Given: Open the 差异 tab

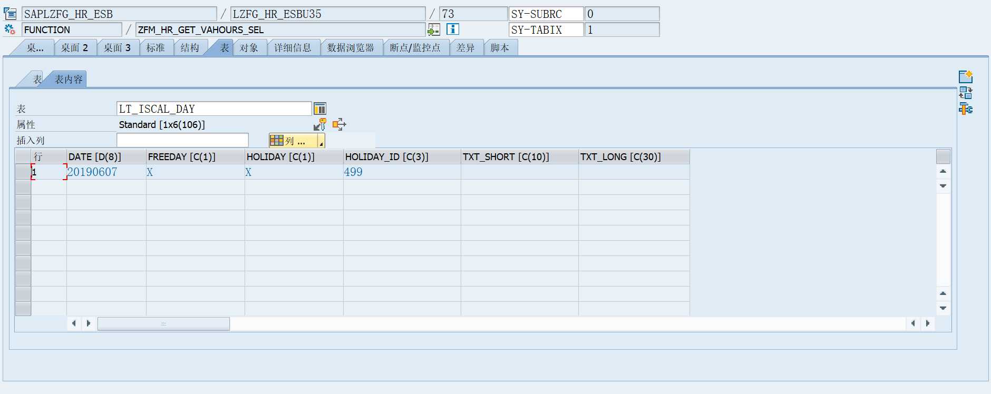Looking at the screenshot, I should pyautogui.click(x=465, y=48).
